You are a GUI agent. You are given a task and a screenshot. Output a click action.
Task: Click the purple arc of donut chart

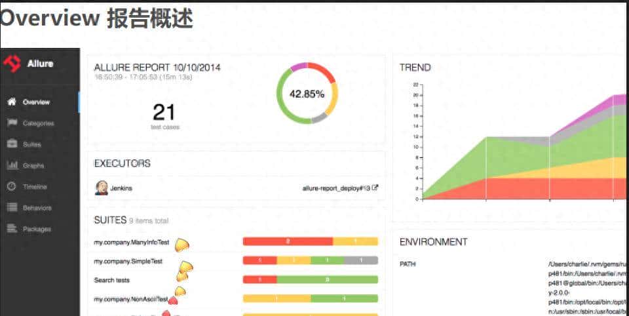point(298,66)
